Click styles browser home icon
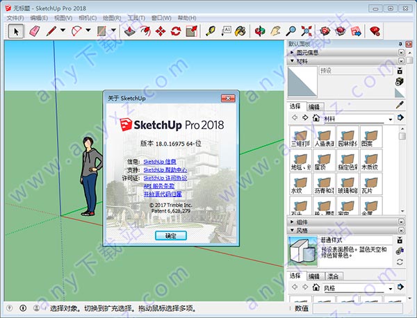417x318 pixels. coord(316,287)
